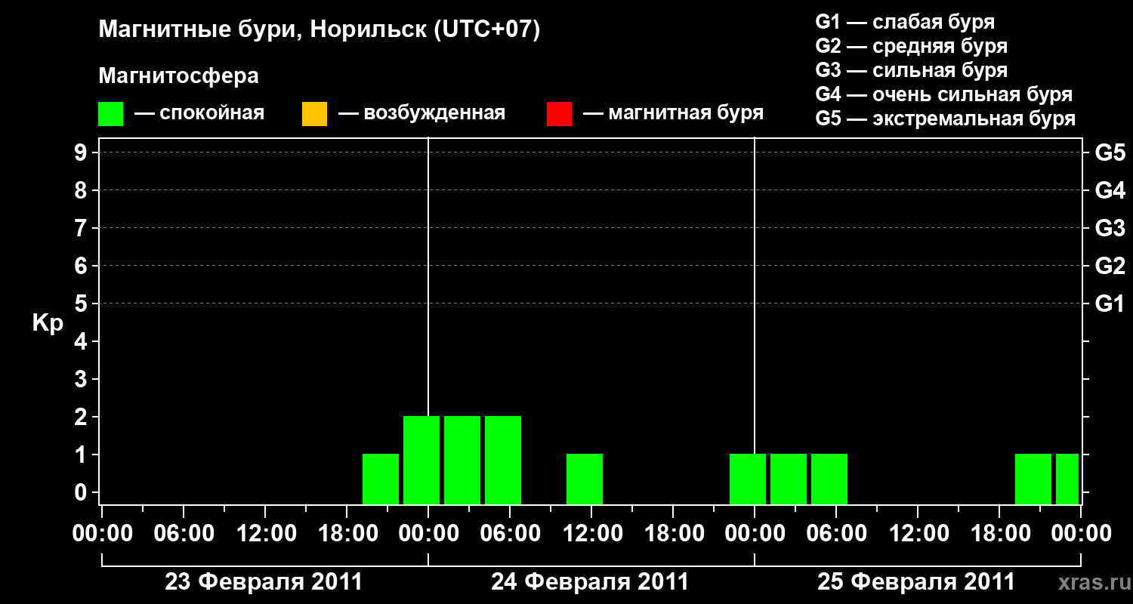Screen dimensions: 1133x604
Task: Click the Kp value 9 on left axis
Action: [x=82, y=153]
